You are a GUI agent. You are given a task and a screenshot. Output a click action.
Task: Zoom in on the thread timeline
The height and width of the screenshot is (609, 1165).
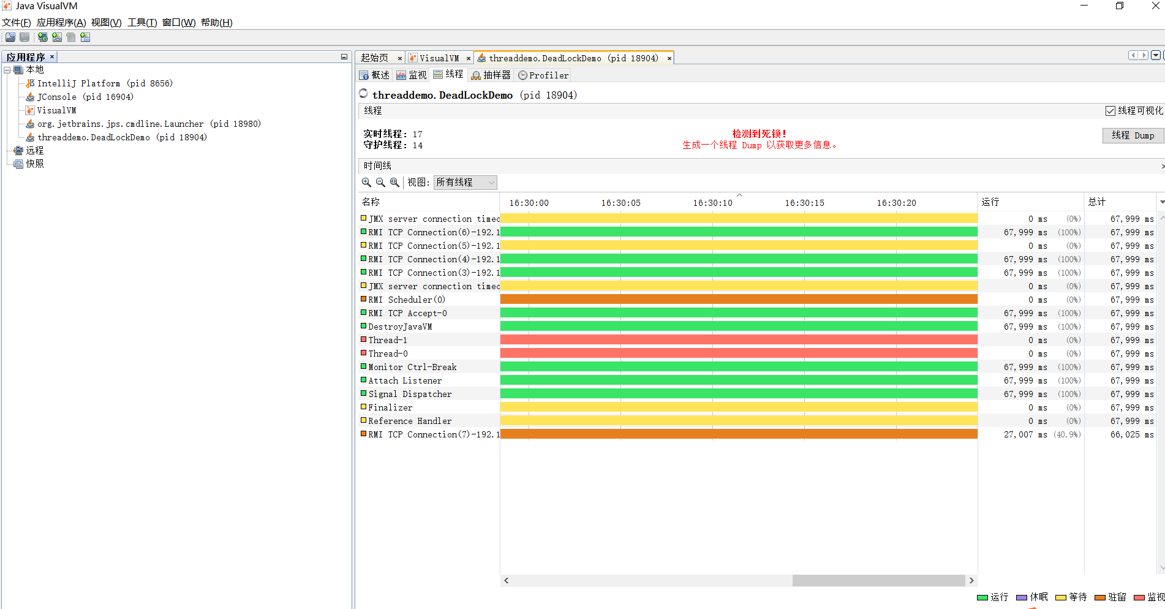pyautogui.click(x=366, y=183)
